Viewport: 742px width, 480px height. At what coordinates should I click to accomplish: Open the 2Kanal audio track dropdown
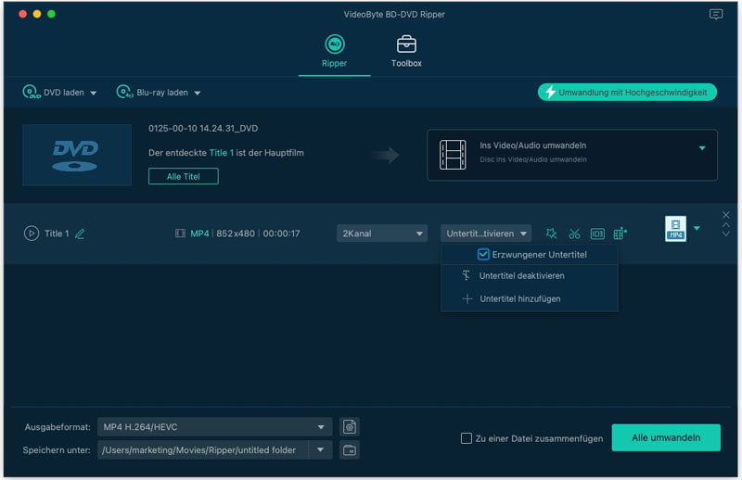pyautogui.click(x=382, y=234)
